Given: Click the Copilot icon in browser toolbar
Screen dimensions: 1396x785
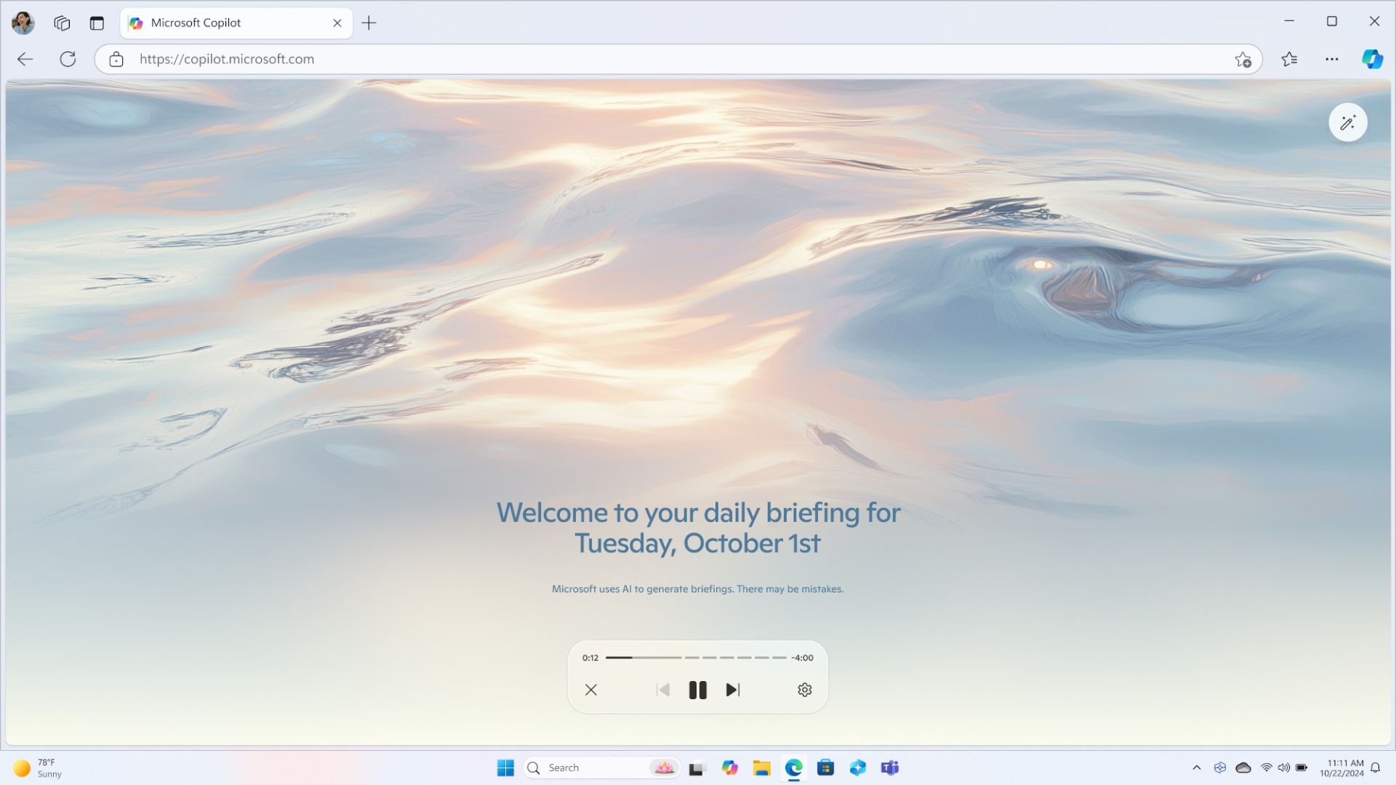Looking at the screenshot, I should [1372, 60].
